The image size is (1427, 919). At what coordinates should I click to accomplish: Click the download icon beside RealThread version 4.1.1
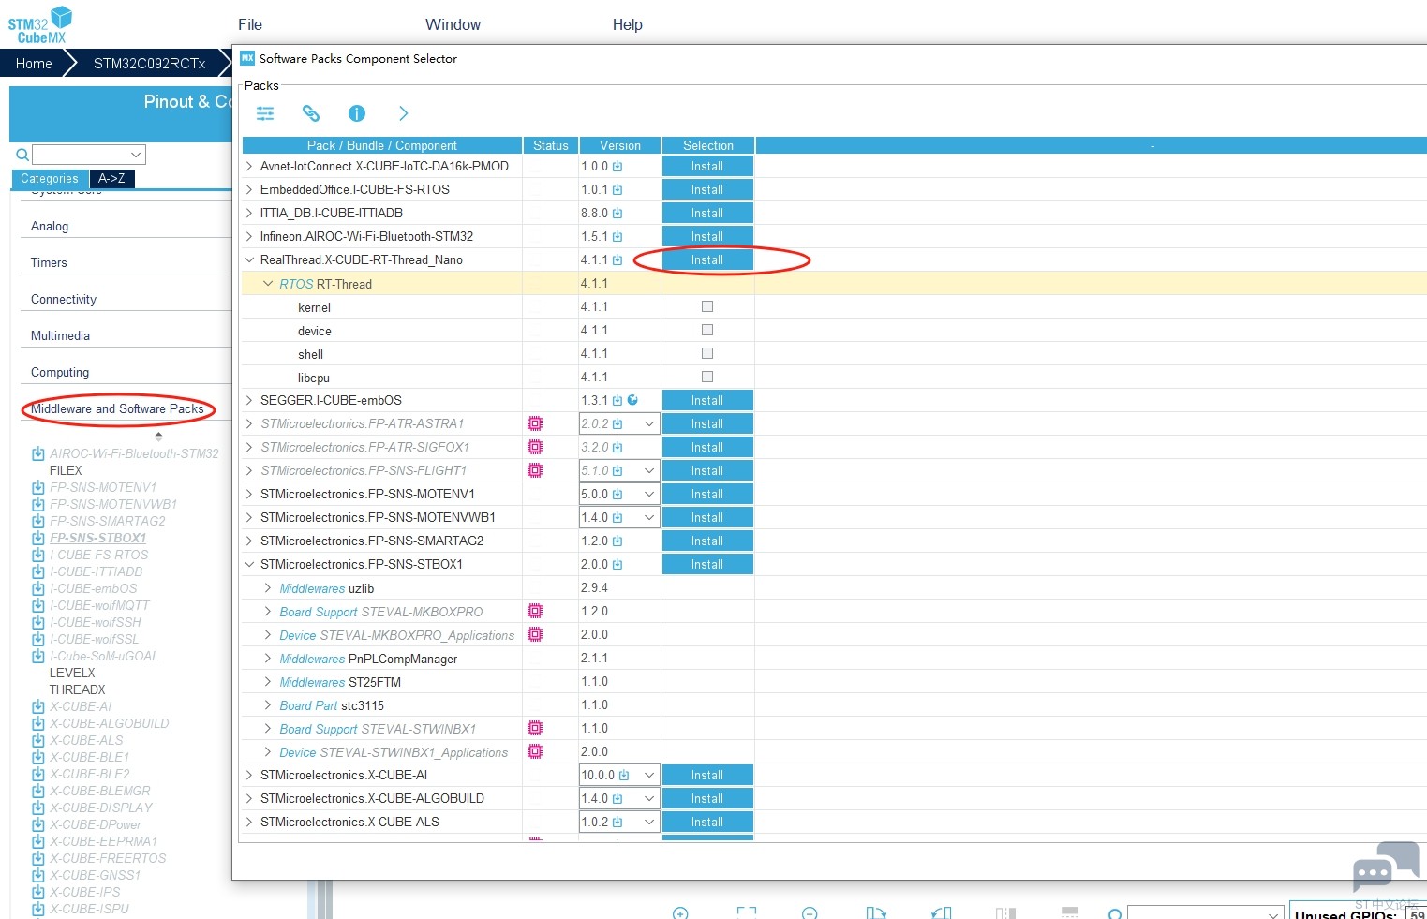(x=617, y=260)
